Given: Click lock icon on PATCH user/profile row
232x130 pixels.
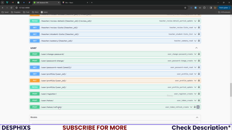Looking at the screenshot, I should point(199,87).
